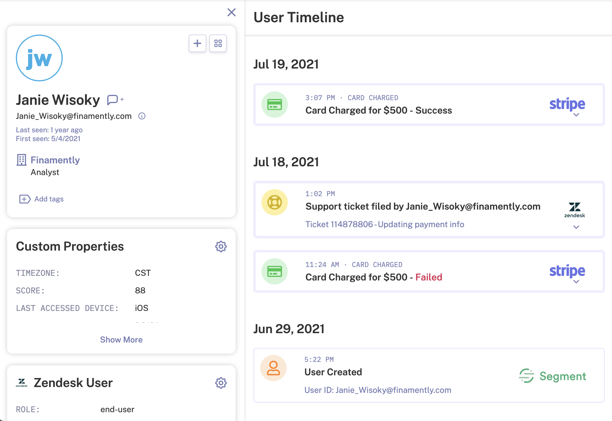
Task: Click the card icon for 11:24 AM charge
Action: (275, 271)
